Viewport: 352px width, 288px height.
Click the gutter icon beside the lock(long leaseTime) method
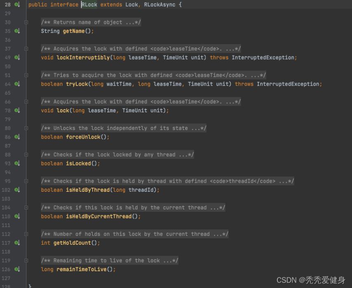tap(17, 110)
